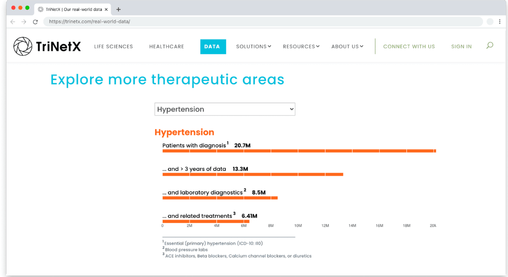Open the therapeutic areas selector showing Hypertension
508x277 pixels.
tap(224, 109)
